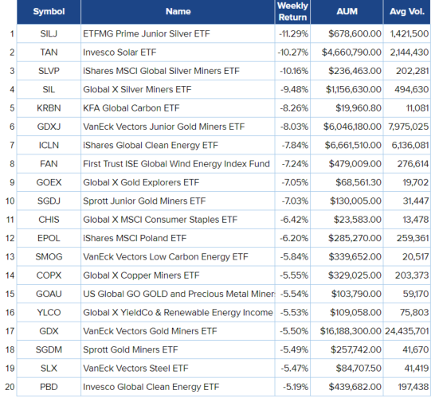Screen dimensions: 435x402
Task: Click the Name column header
Action: [x=178, y=12]
